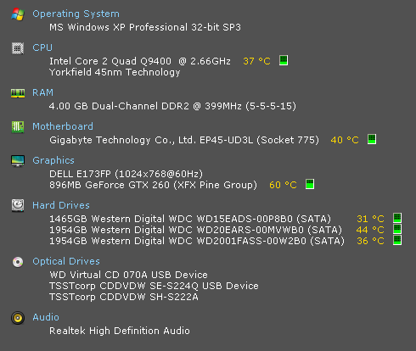Screen dimensions: 416x351
Task: Open the Graphics section heading
Action: 53,160
